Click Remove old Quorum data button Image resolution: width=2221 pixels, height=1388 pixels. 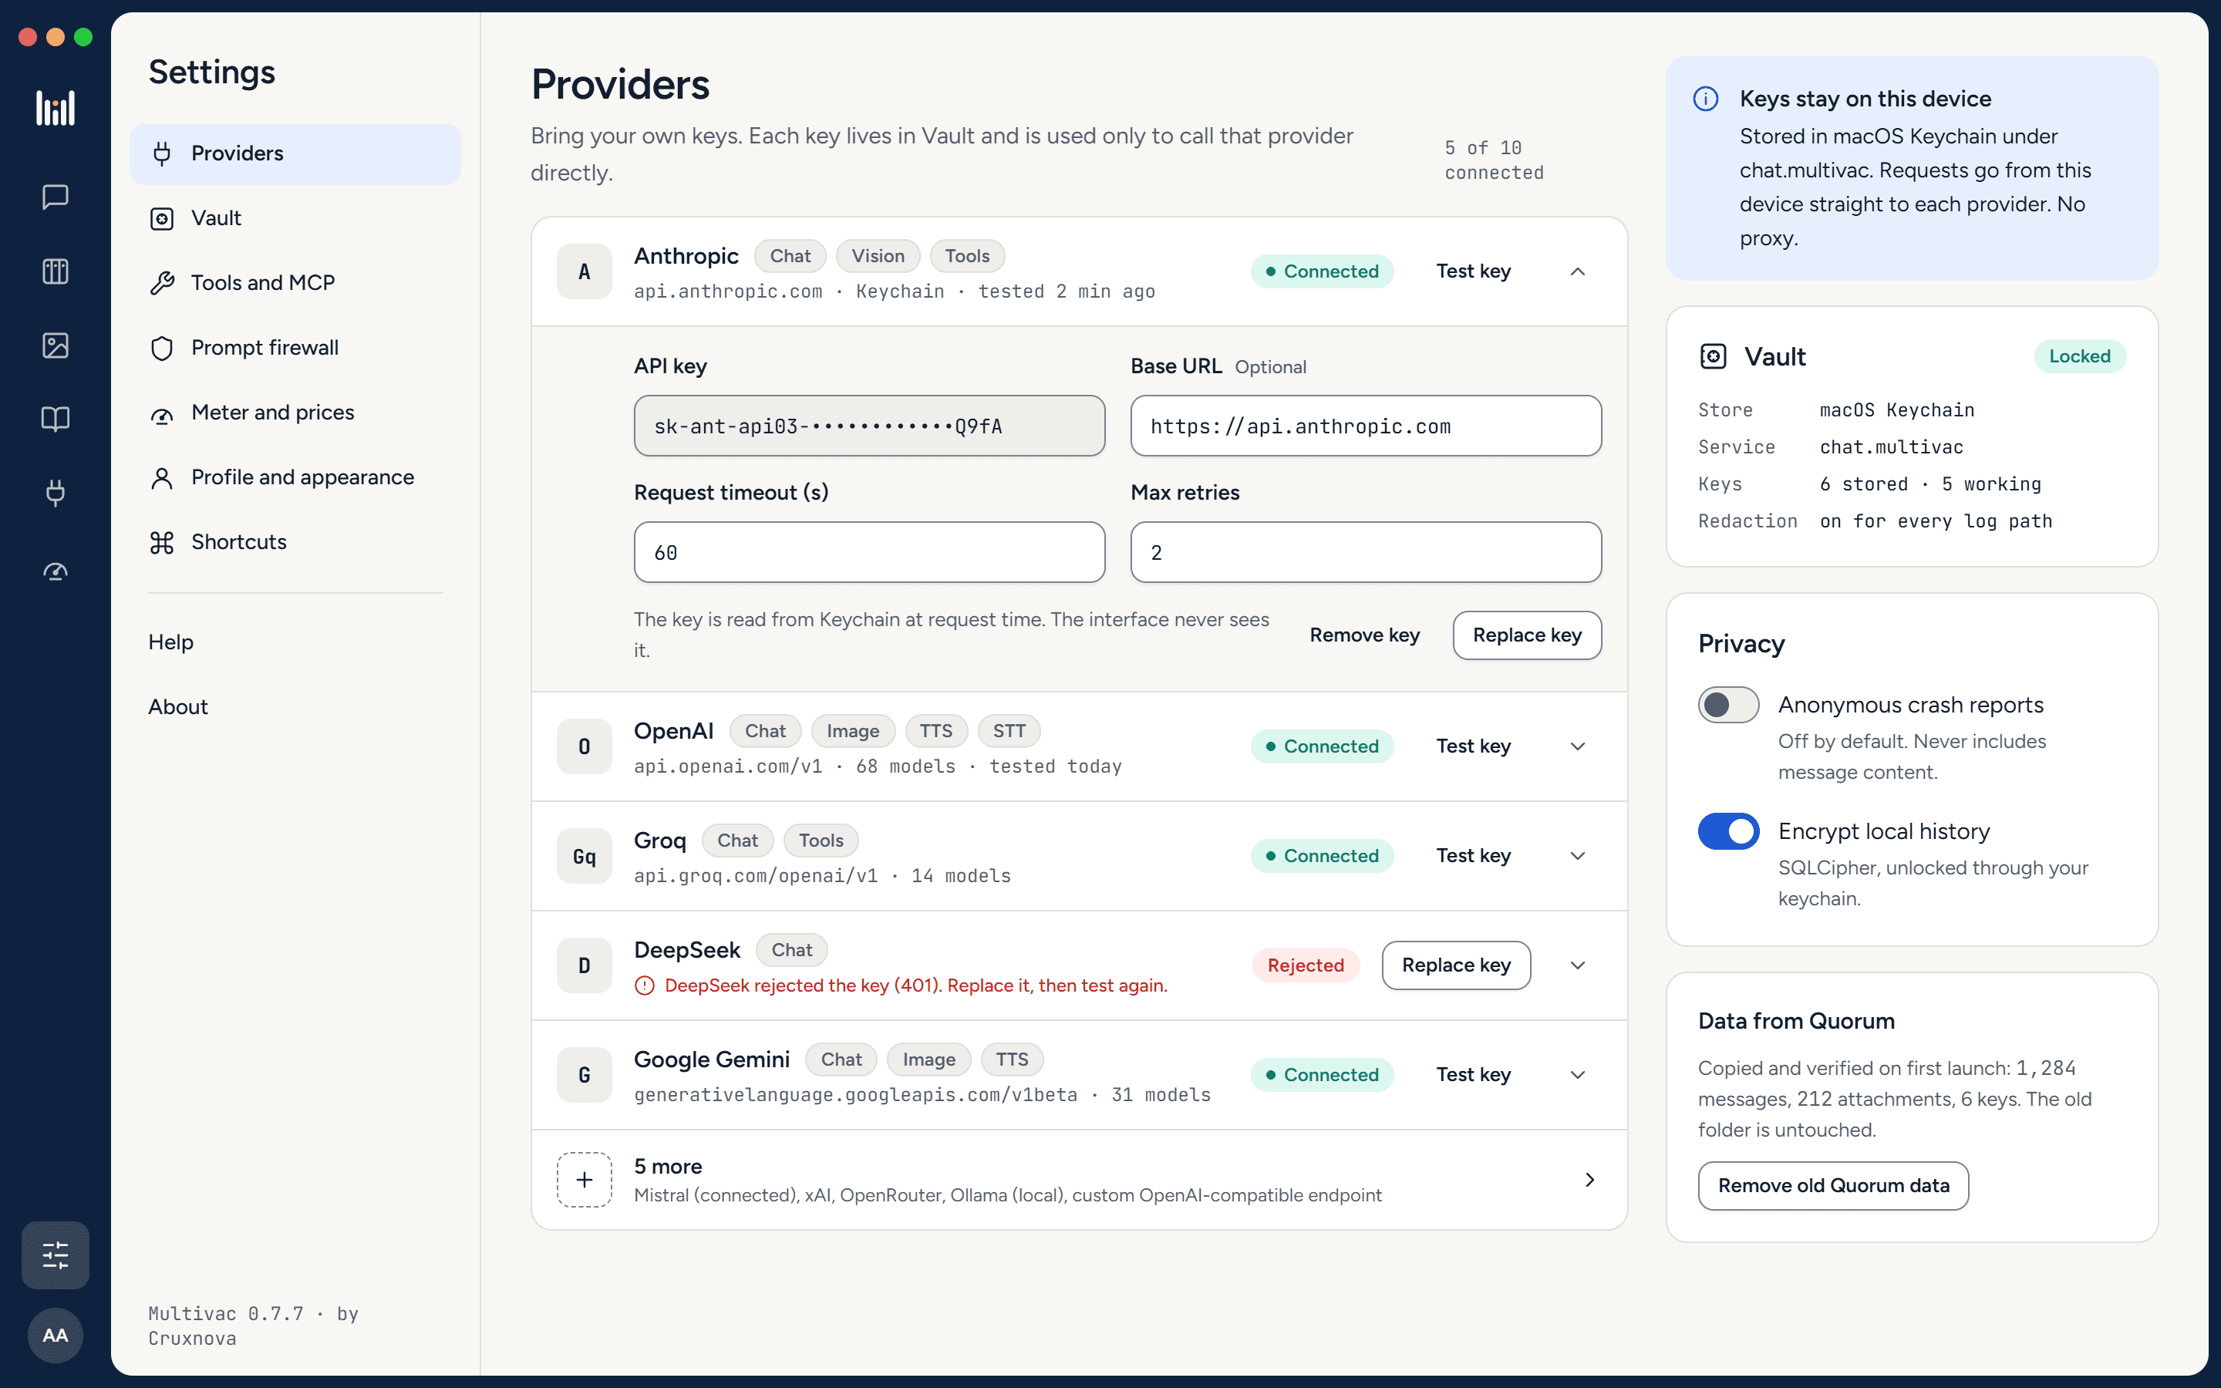click(1833, 1186)
